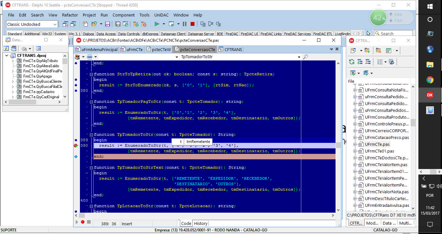Collapse the CFTRANS.dproj tree node

(7, 56)
